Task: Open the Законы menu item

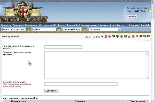Action: (x=18, y=25)
